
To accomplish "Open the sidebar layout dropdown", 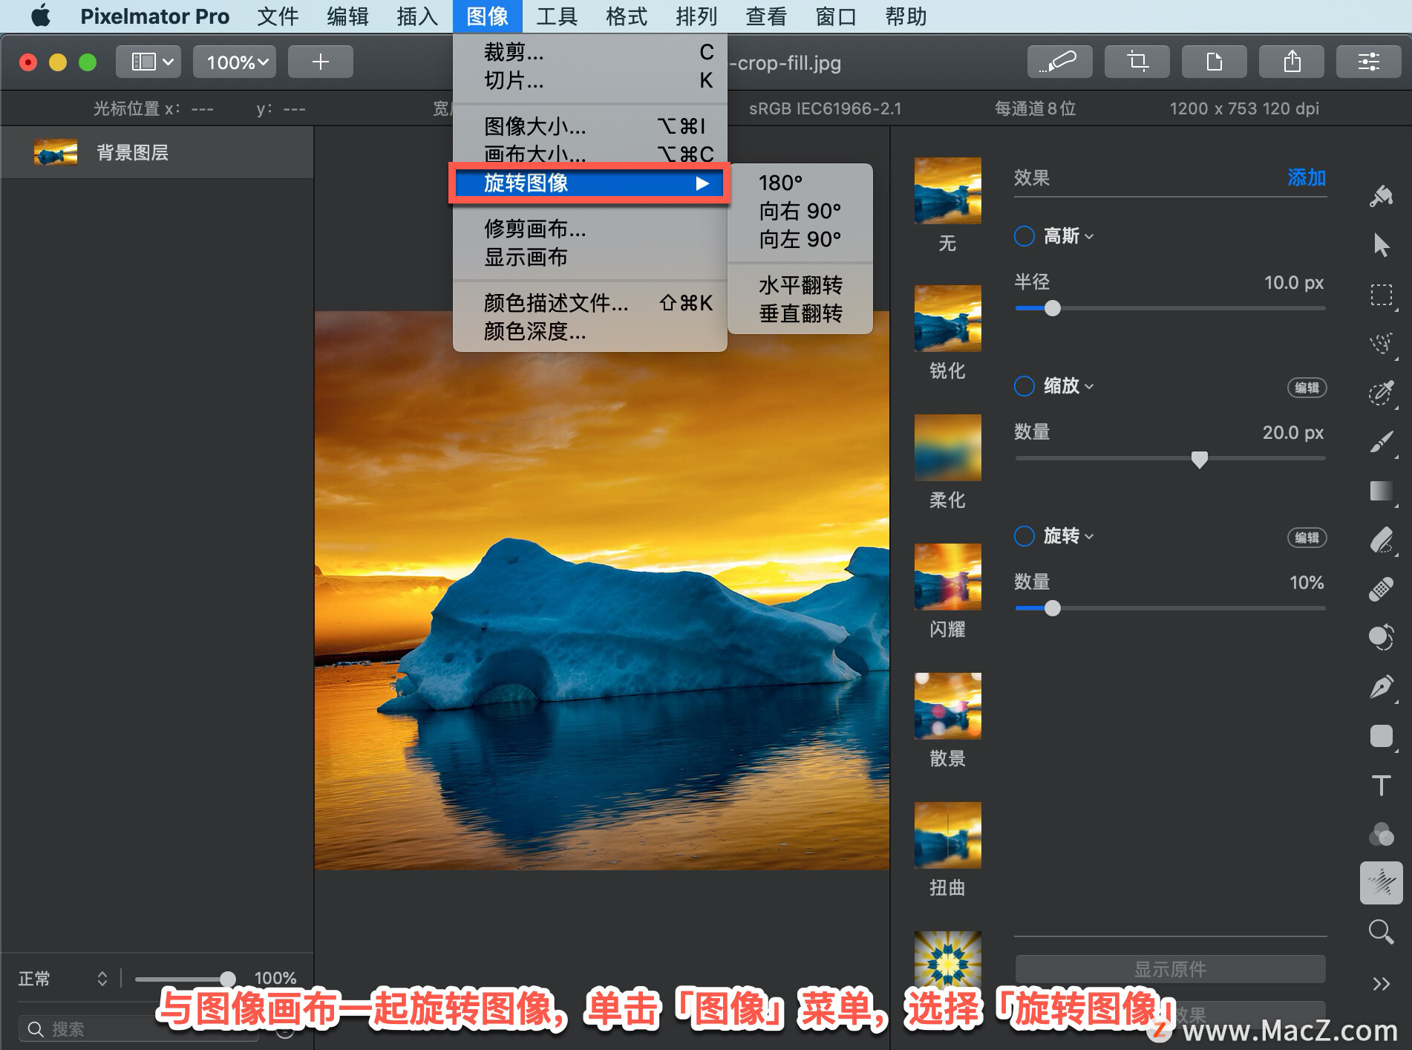I will 148,62.
